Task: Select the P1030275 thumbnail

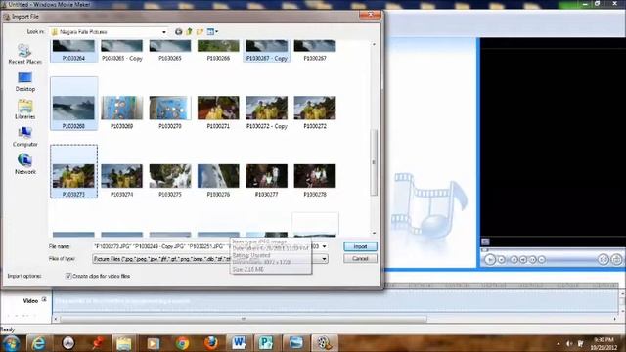Action: [170, 180]
